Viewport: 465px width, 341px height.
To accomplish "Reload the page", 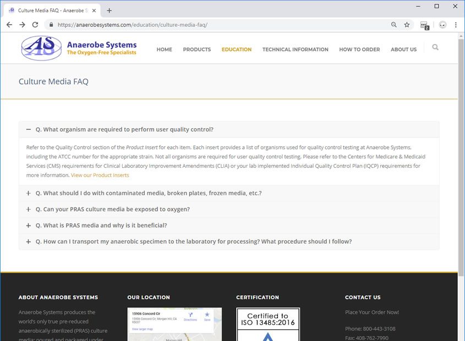I will click(x=35, y=25).
